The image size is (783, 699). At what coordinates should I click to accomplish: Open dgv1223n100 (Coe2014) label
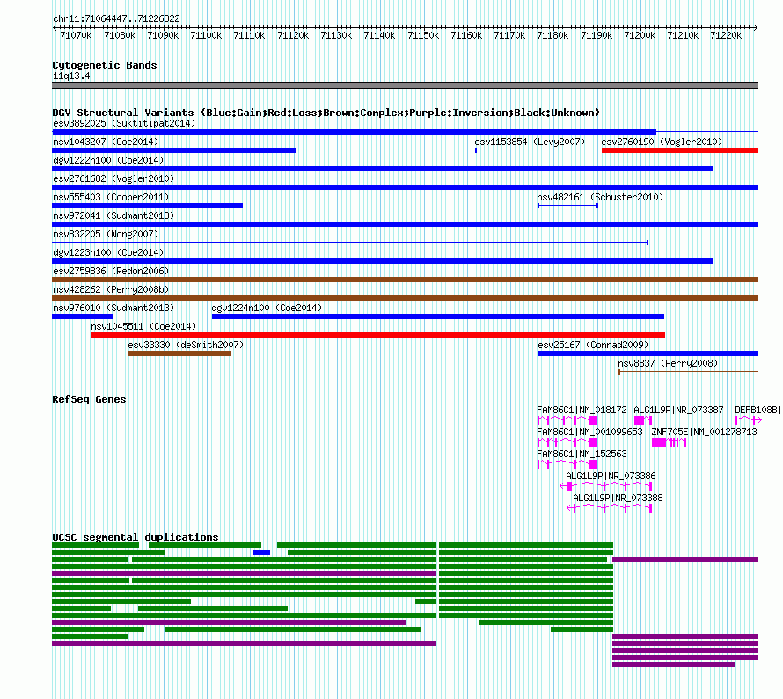[108, 252]
